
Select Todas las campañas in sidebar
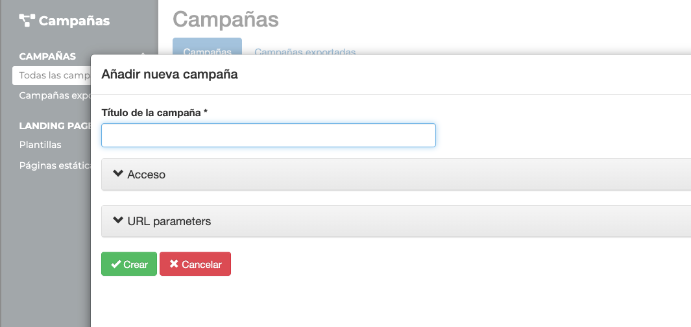click(x=51, y=75)
